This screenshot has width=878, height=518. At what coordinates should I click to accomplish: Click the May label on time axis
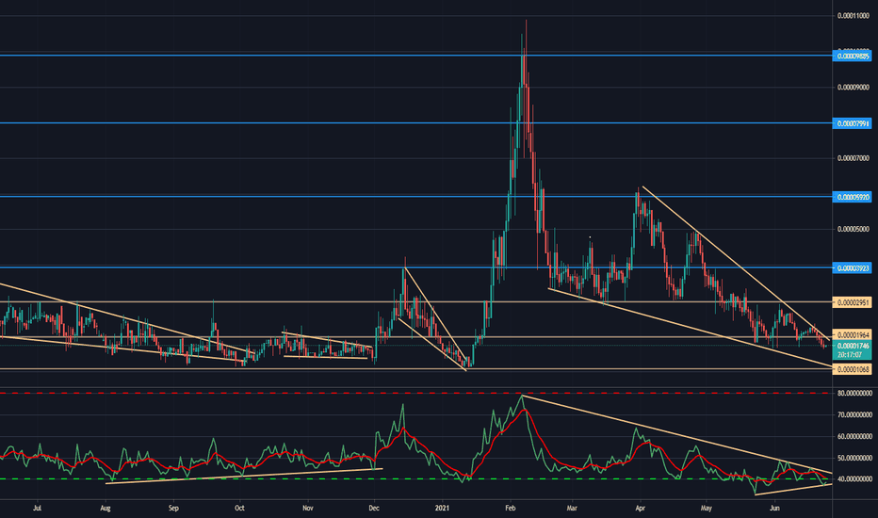tap(707, 509)
